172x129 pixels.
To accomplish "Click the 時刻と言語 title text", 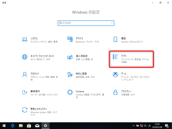I will point(81,74).
